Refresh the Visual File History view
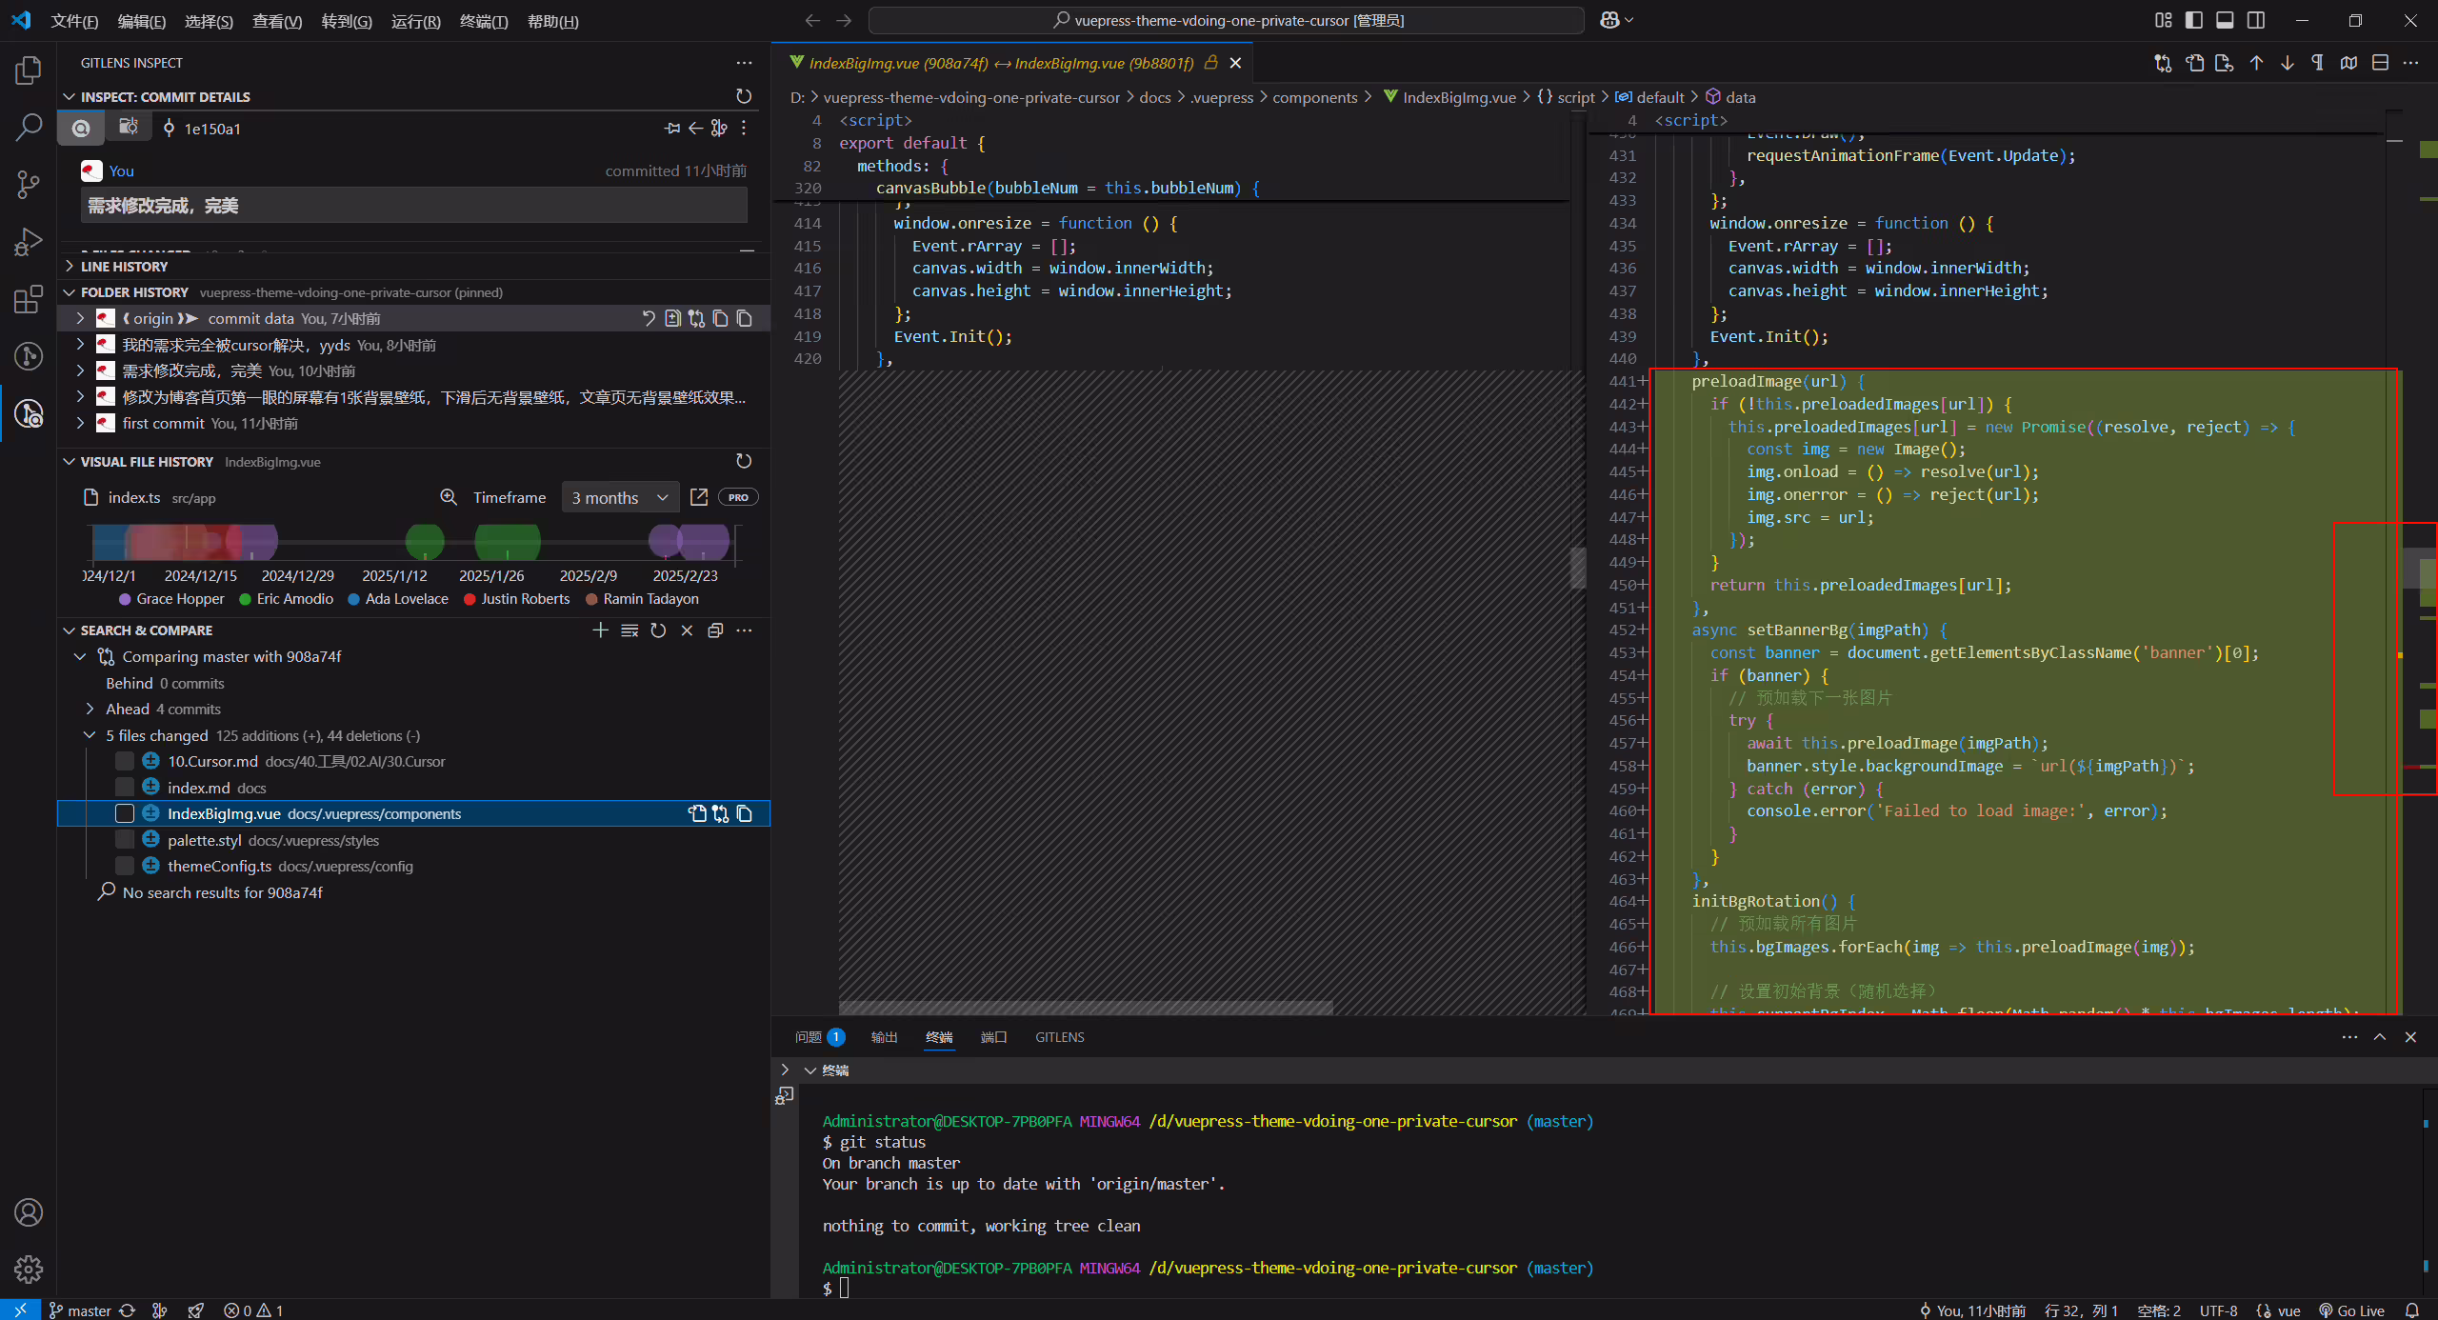Screen dimensions: 2438x1320 pos(744,461)
